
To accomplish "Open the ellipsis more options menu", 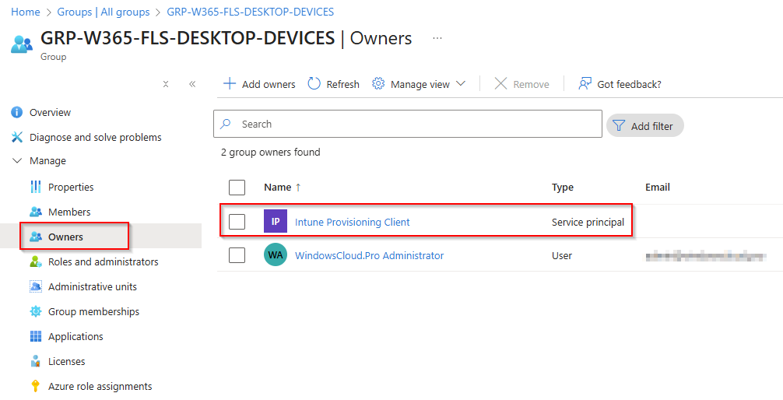I will (x=437, y=38).
